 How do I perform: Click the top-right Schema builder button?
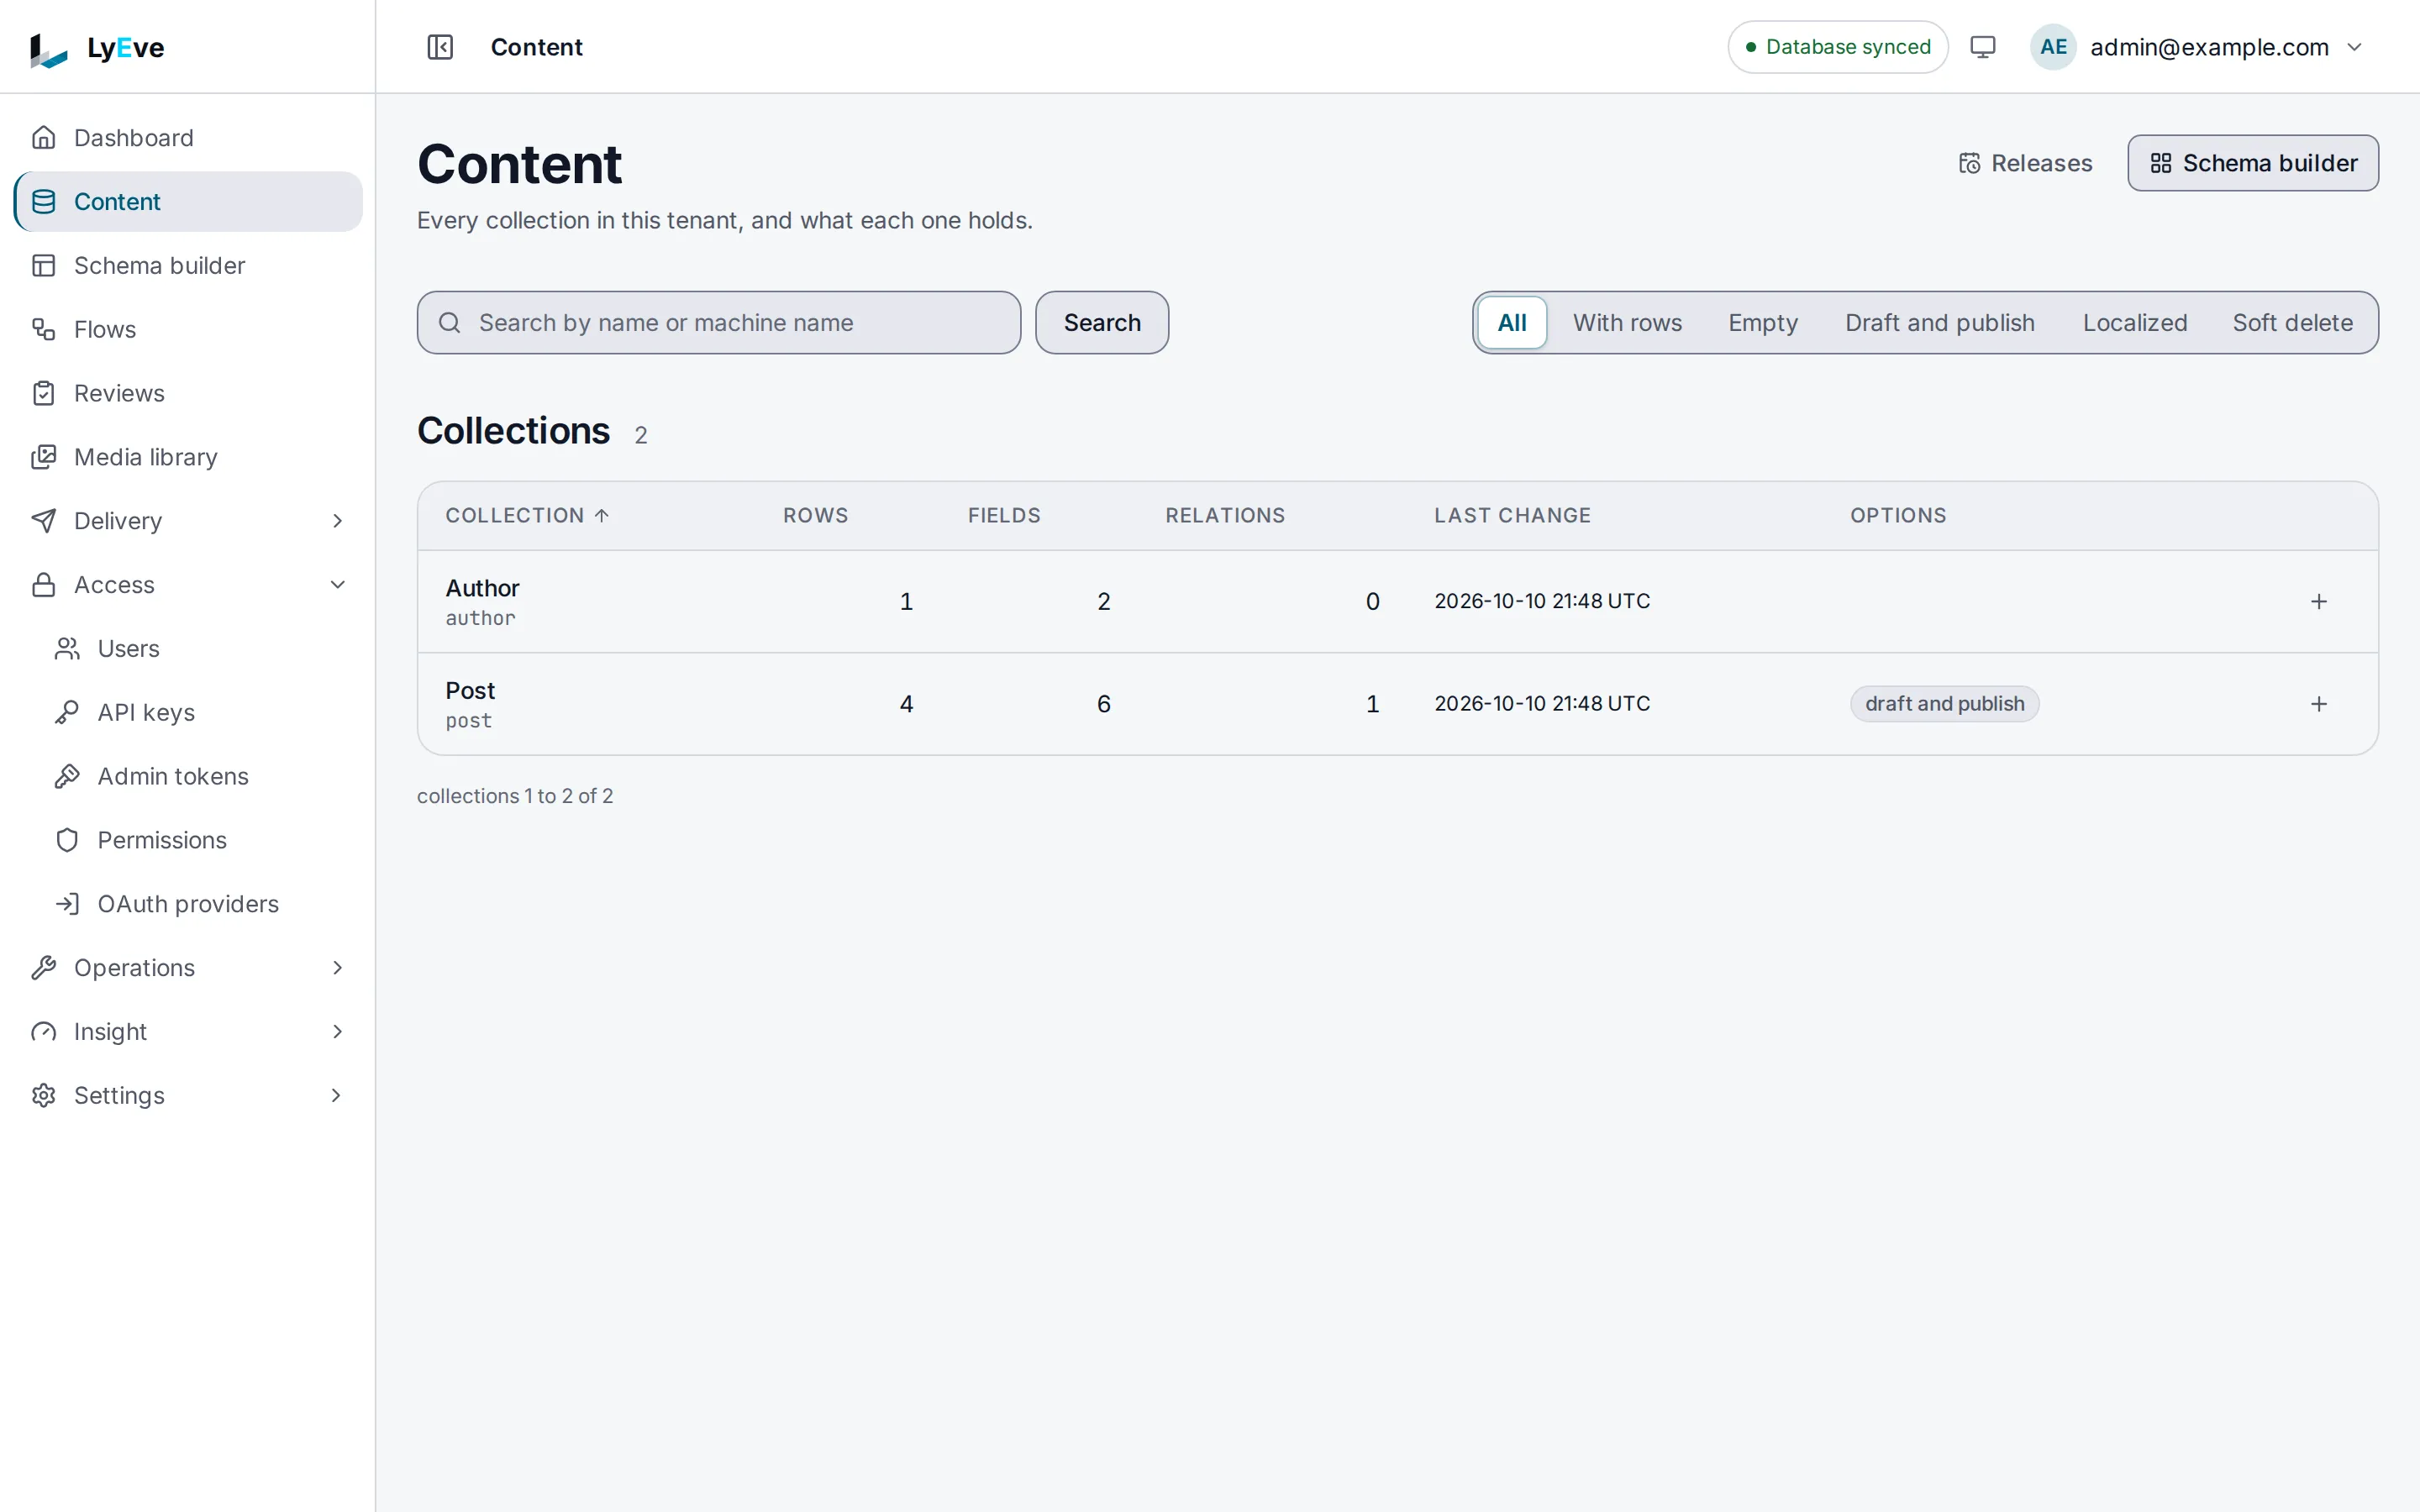pyautogui.click(x=2253, y=163)
